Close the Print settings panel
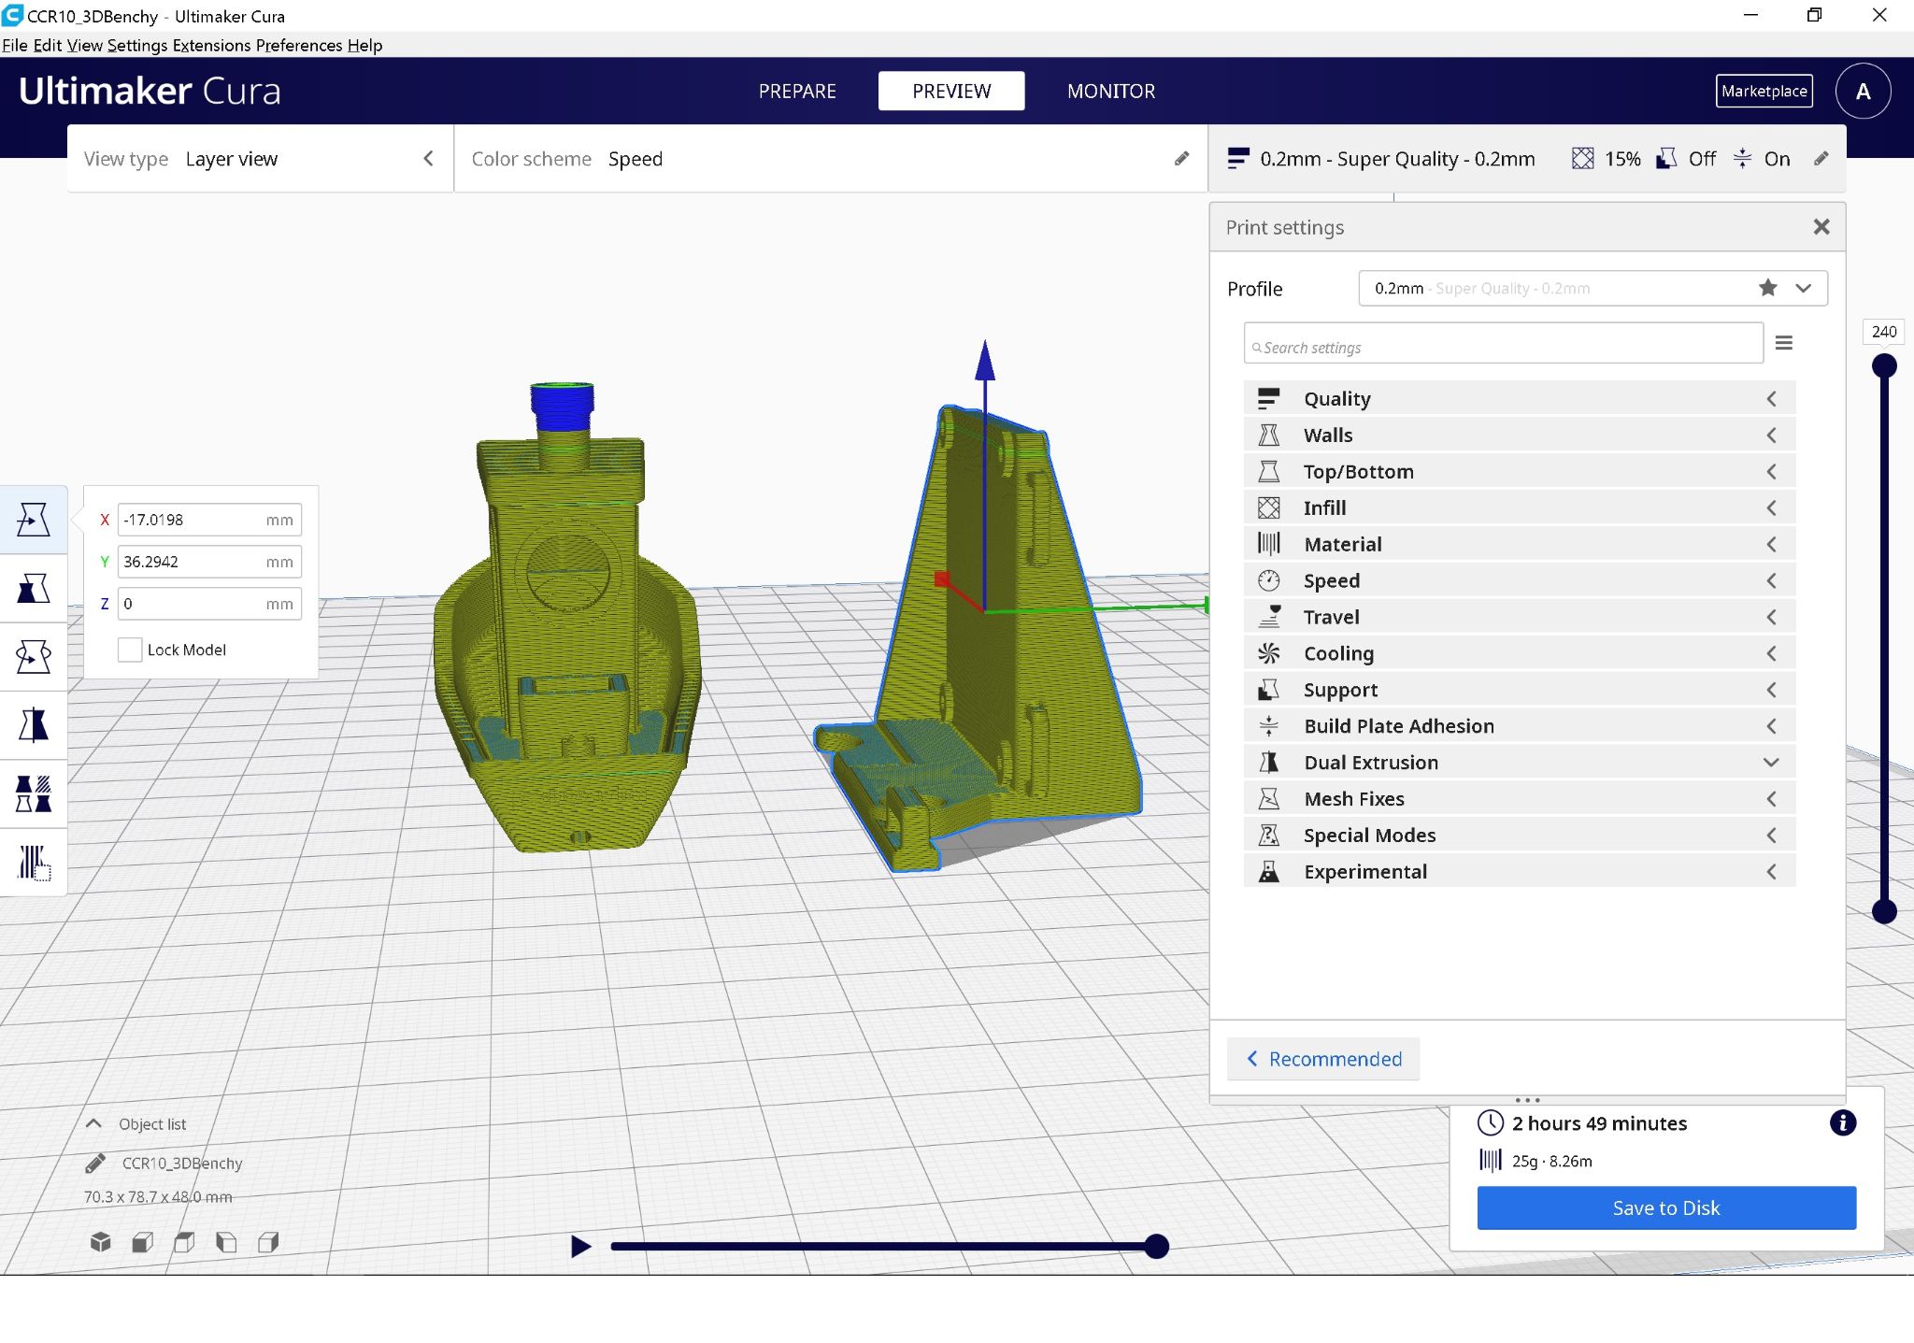 tap(1821, 227)
